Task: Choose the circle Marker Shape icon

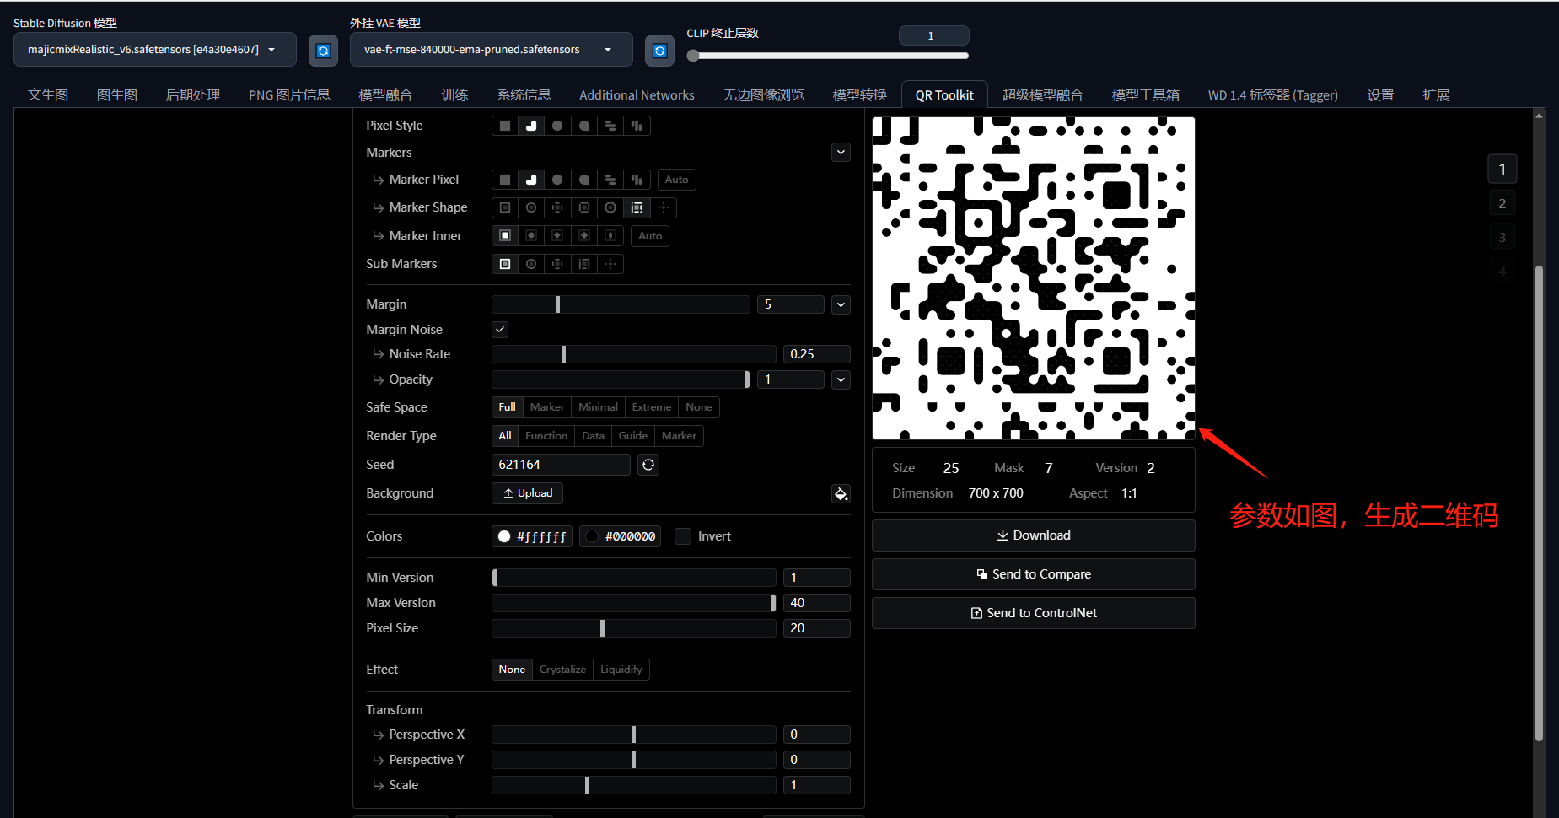Action: 531,207
